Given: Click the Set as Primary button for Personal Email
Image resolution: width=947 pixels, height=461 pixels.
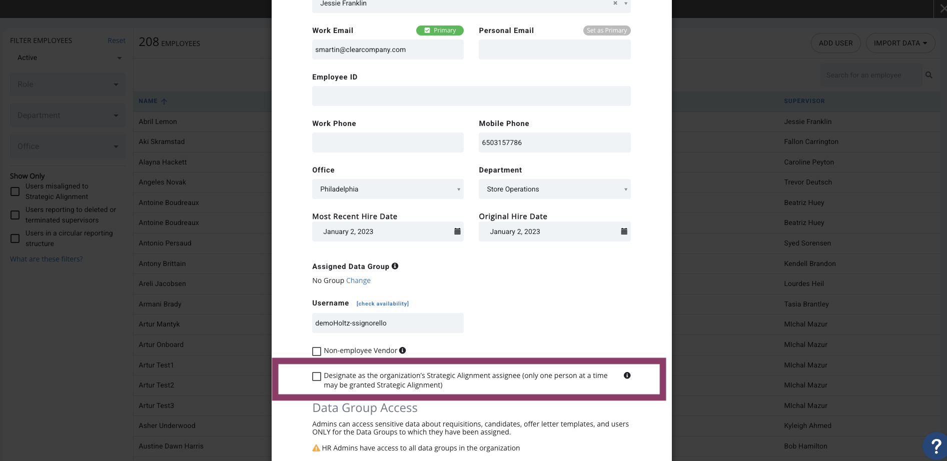Looking at the screenshot, I should click(607, 30).
